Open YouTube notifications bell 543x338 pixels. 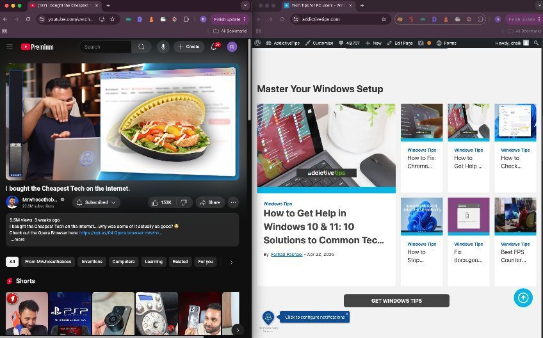[214, 47]
